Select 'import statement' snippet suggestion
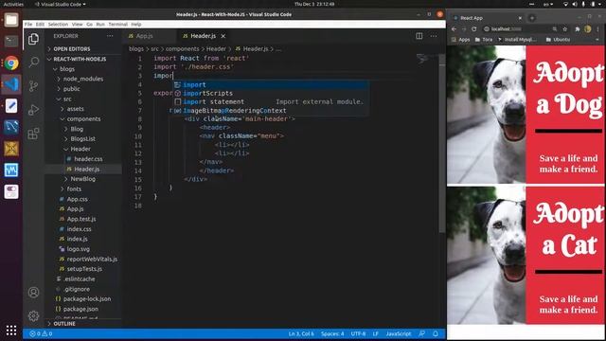The height and width of the screenshot is (341, 606). (x=271, y=101)
